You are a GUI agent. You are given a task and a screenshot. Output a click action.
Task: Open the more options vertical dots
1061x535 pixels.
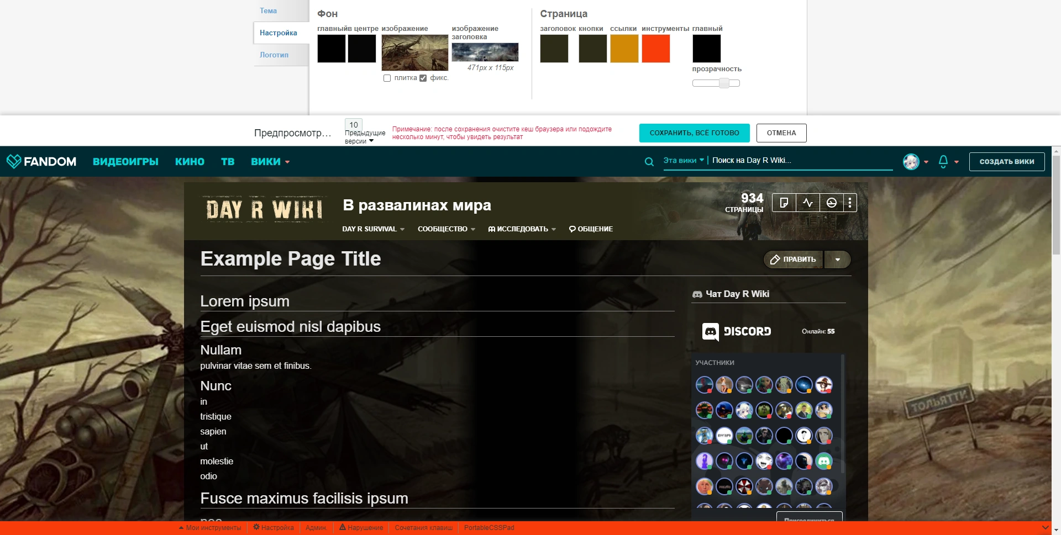coord(850,203)
